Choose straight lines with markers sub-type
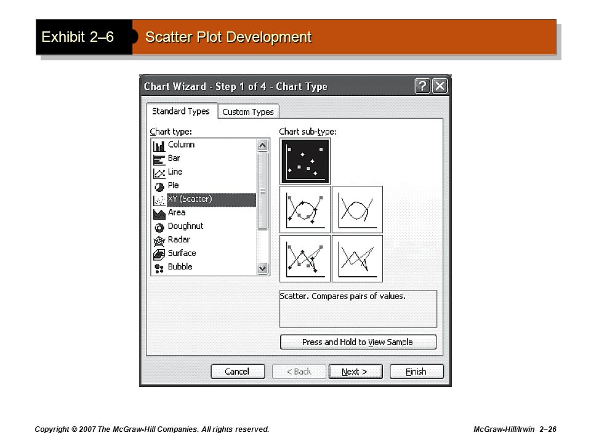Viewport: 591px width, 443px height. (x=305, y=259)
